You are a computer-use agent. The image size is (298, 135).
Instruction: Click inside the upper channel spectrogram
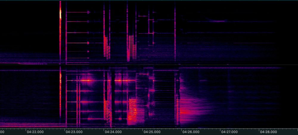coord(149,33)
